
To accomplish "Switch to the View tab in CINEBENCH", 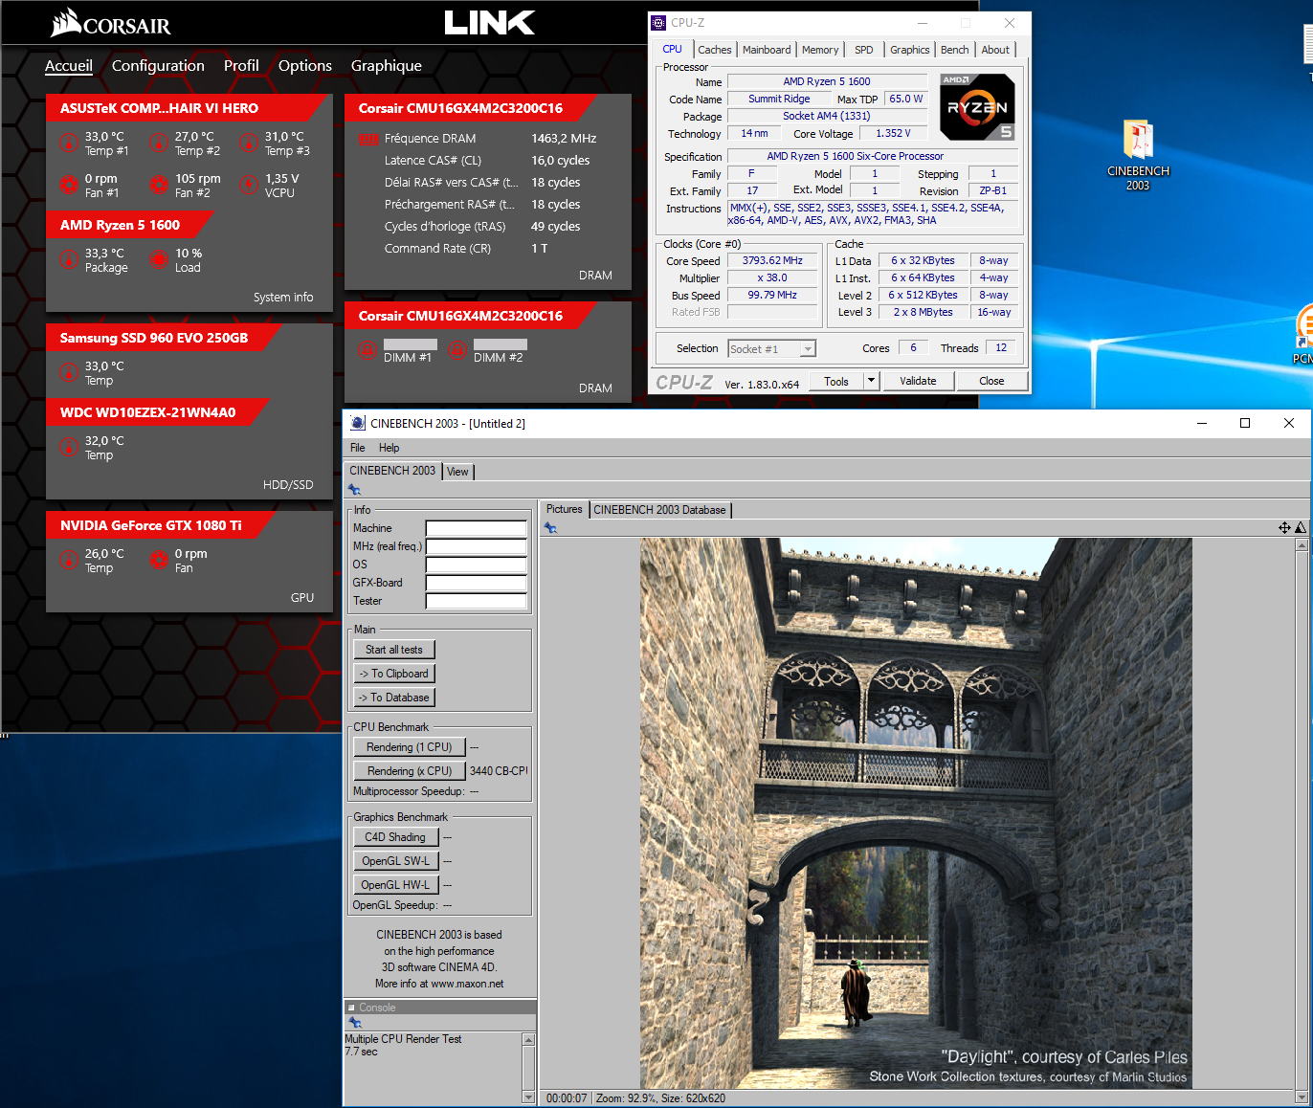I will 458,472.
